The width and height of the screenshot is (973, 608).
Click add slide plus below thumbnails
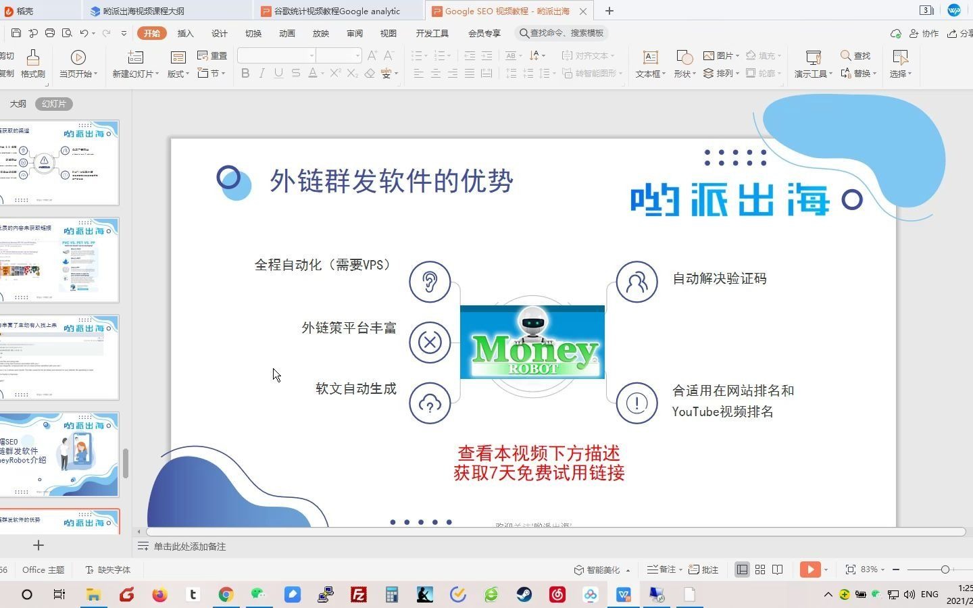click(x=39, y=545)
